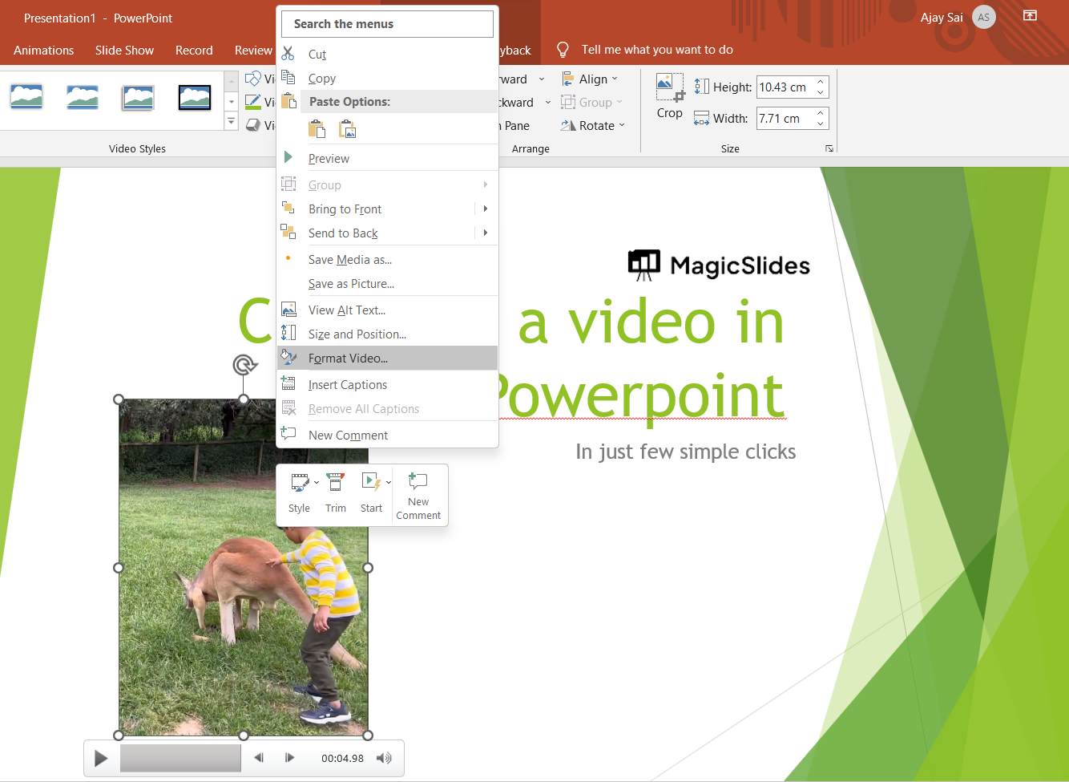Open the Bring Forward dropdown arrow
1069x782 pixels.
tap(542, 79)
